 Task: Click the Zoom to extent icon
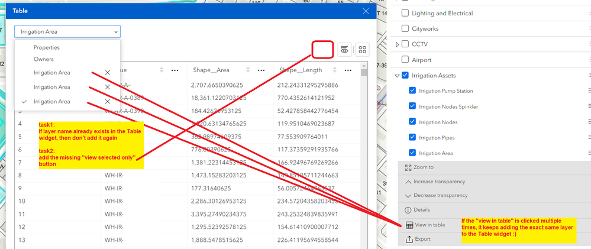tap(408, 167)
